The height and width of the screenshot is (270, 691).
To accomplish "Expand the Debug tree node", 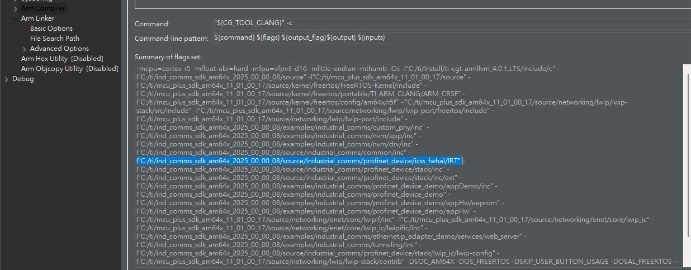I will coord(6,79).
